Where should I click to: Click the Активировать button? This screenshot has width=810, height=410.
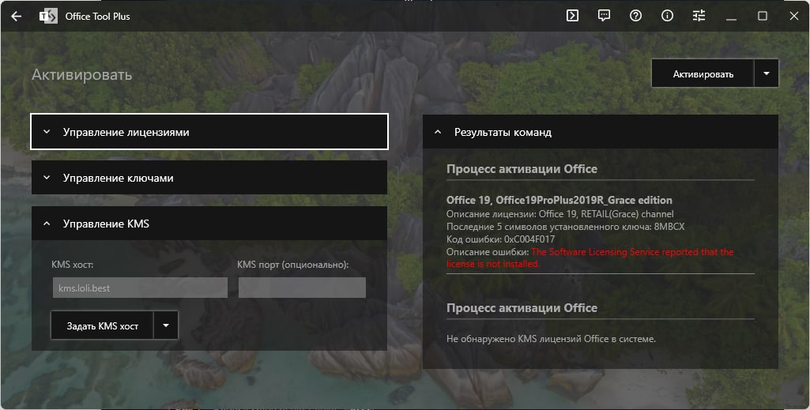703,73
